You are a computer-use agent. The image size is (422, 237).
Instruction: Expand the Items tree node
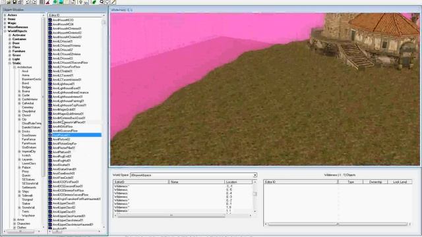5,19
